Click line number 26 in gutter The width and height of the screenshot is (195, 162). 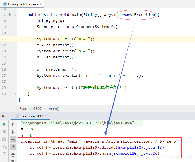[4, 69]
